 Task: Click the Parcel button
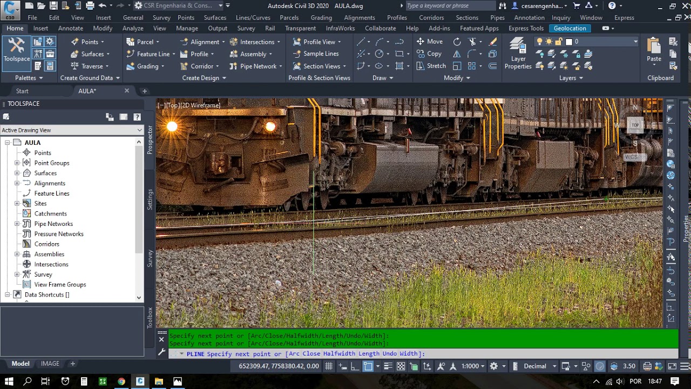(141, 42)
